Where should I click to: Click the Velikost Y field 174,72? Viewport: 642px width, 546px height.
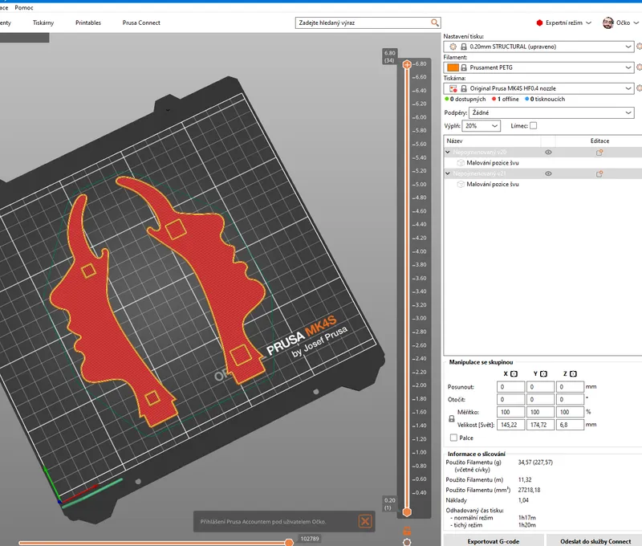[x=540, y=425]
